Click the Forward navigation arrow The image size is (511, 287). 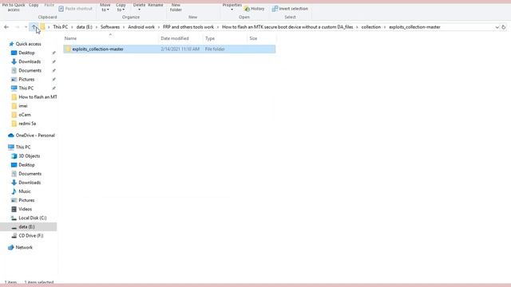click(x=18, y=27)
